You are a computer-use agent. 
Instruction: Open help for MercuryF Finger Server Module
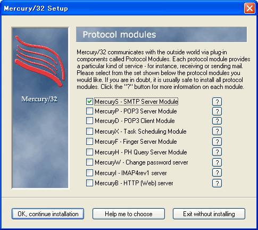[x=217, y=142]
